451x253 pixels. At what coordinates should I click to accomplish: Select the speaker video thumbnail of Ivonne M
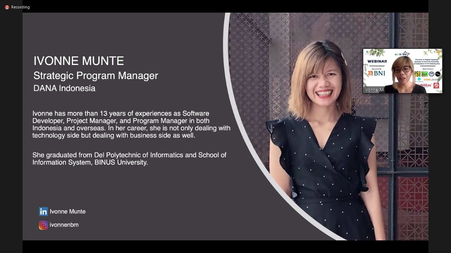[x=402, y=71]
